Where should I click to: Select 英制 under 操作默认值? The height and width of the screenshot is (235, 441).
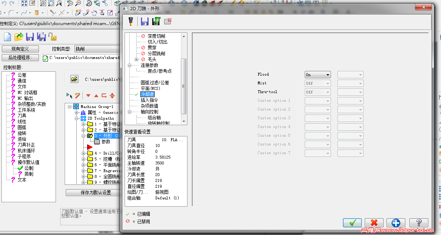pyautogui.click(x=29, y=174)
